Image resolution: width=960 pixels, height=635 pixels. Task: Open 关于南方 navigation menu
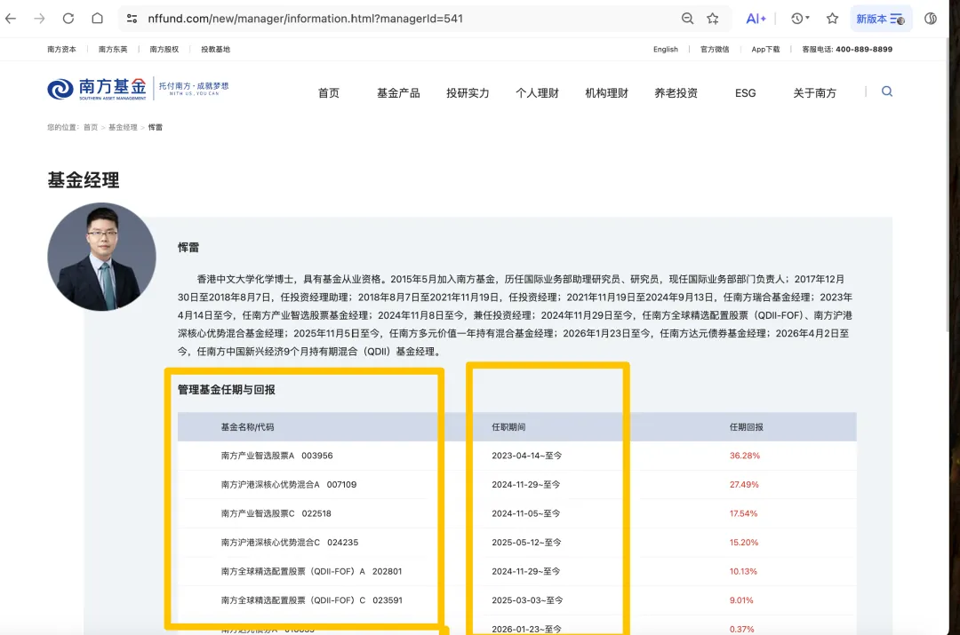[815, 93]
